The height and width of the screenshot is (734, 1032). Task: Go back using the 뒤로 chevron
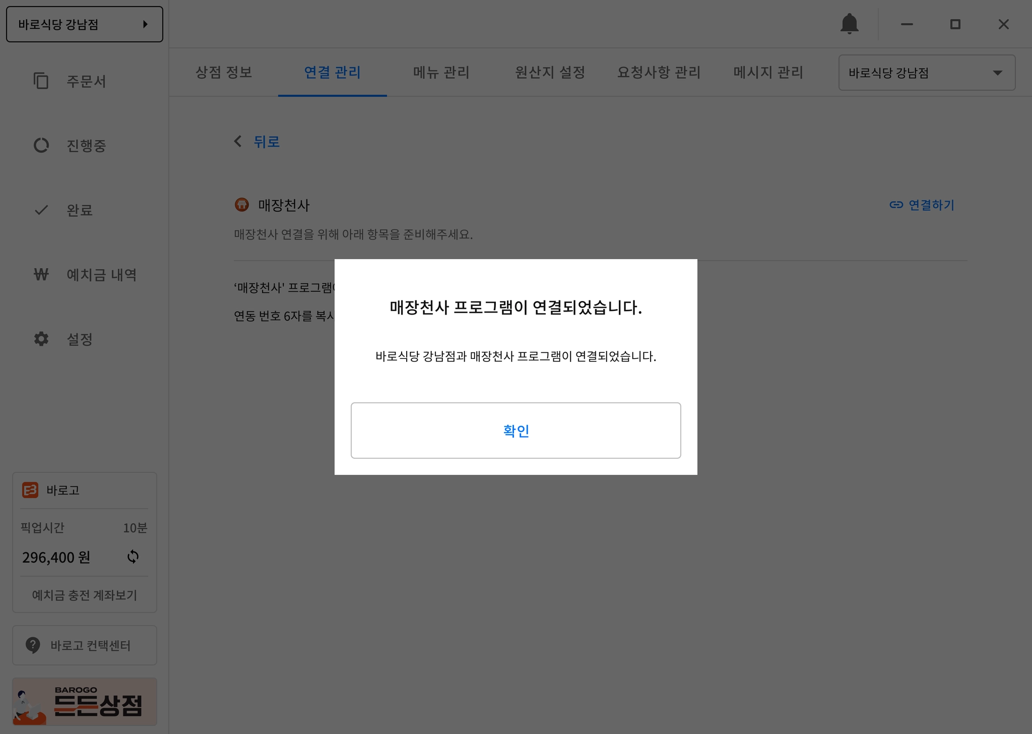pyautogui.click(x=238, y=141)
